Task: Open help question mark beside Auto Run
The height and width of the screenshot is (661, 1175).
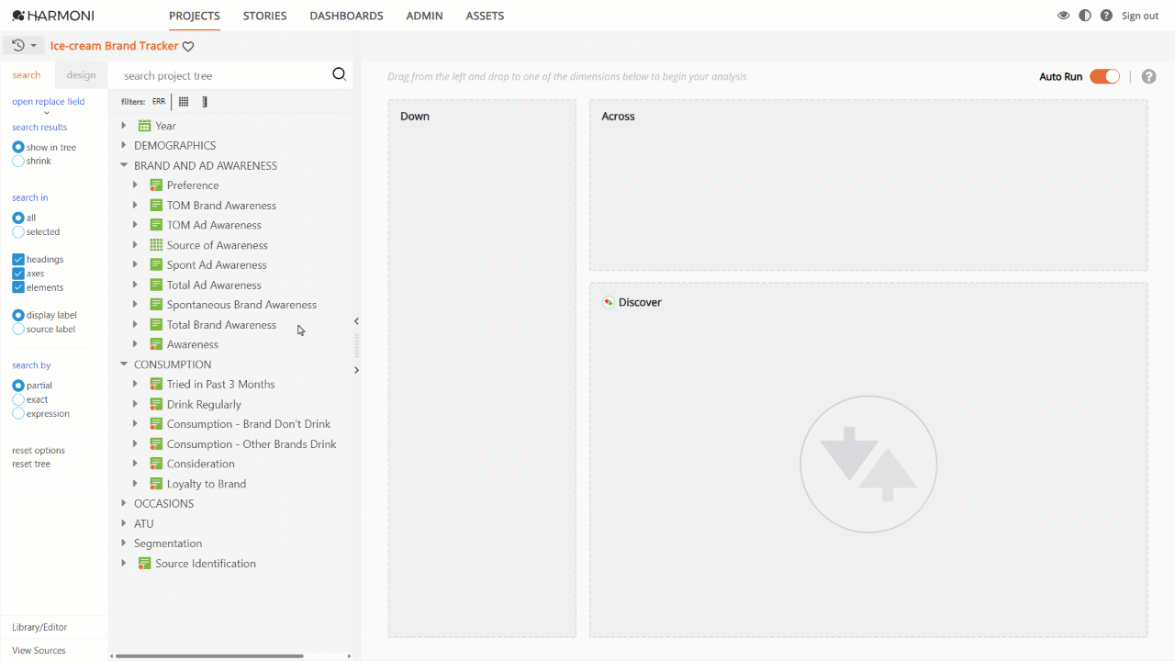Action: 1148,76
